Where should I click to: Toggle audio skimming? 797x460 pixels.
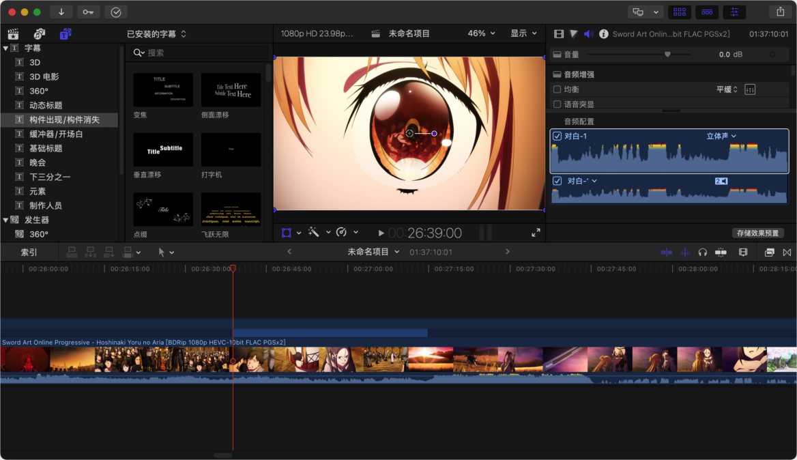point(684,252)
